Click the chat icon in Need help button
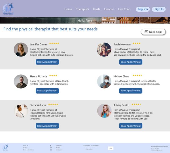This screenshot has height=153, width=170. tap(146, 32)
